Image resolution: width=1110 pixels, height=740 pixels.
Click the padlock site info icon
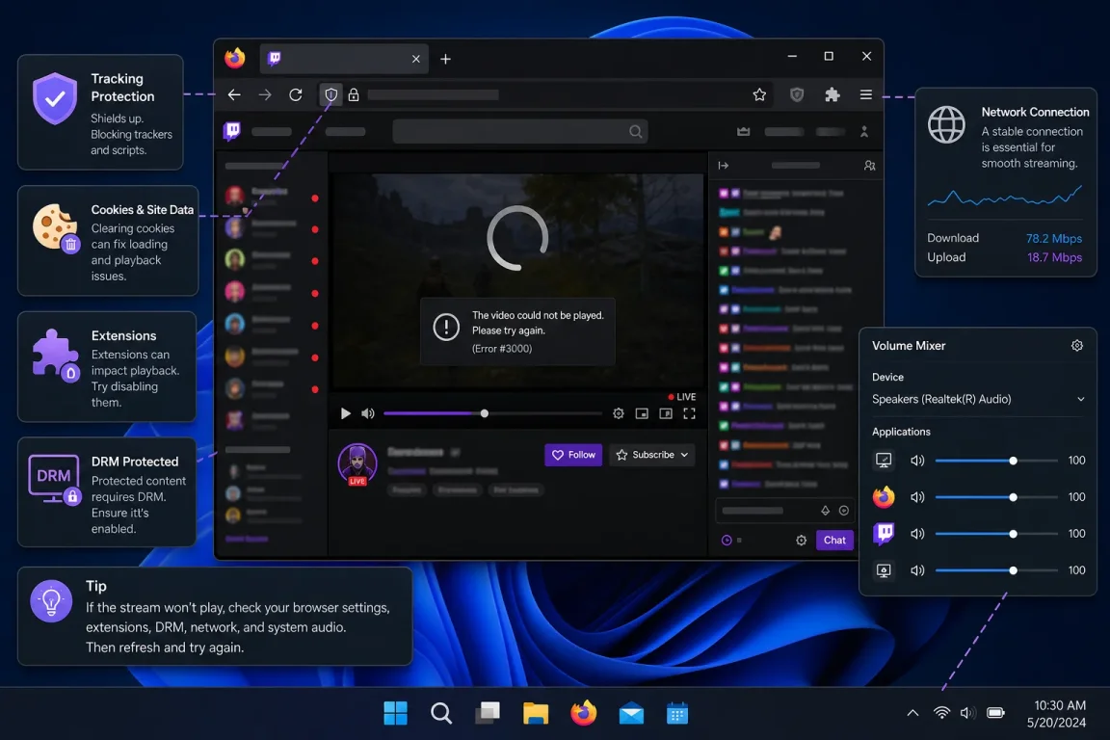pos(354,94)
